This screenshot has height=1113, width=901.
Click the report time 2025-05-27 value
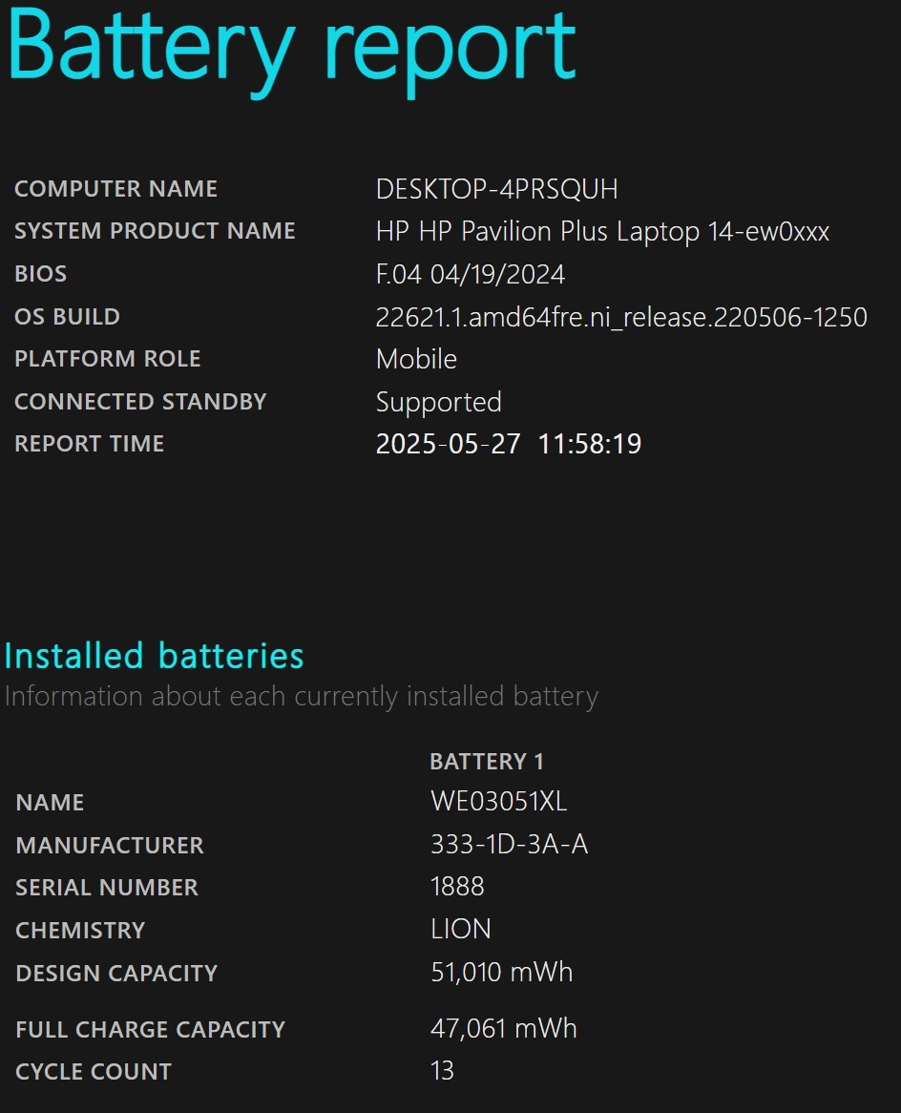click(x=509, y=445)
